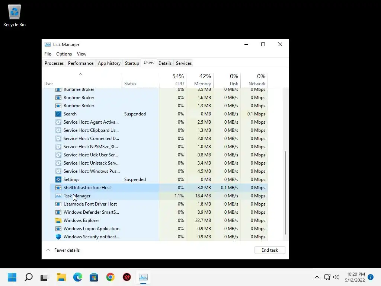
Task: Open the Options menu
Action: [64, 54]
